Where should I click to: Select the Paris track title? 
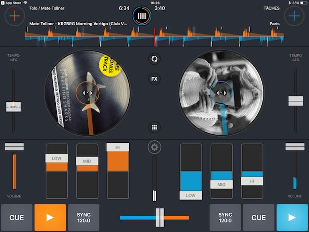275,24
